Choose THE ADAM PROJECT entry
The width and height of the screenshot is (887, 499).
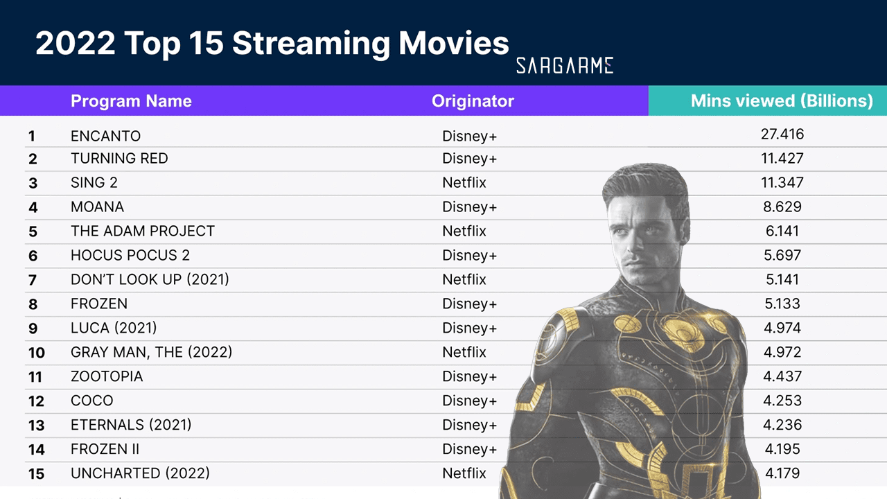pyautogui.click(x=143, y=231)
